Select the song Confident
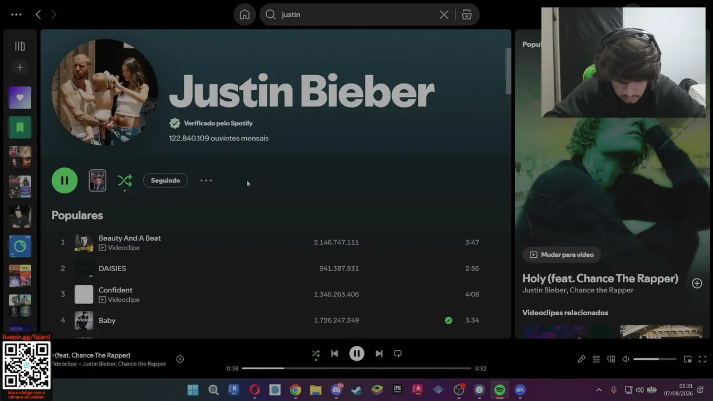713x401 pixels. (x=115, y=290)
